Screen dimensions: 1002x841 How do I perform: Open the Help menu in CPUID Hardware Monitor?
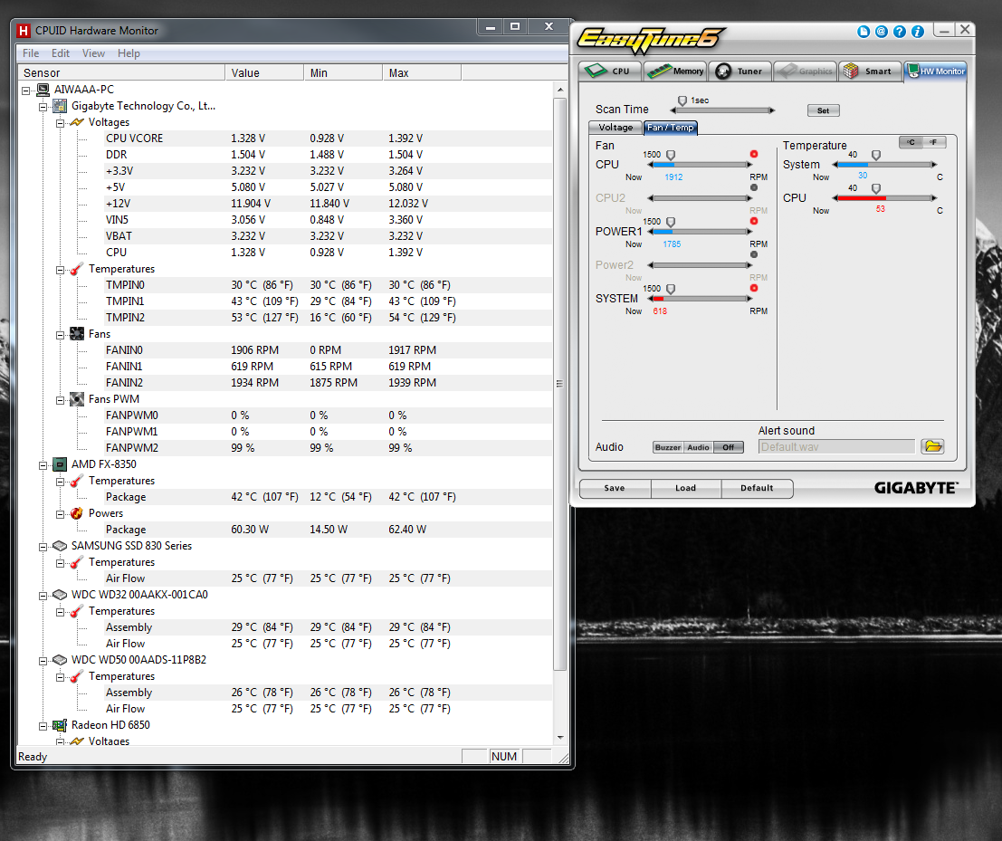pos(129,53)
